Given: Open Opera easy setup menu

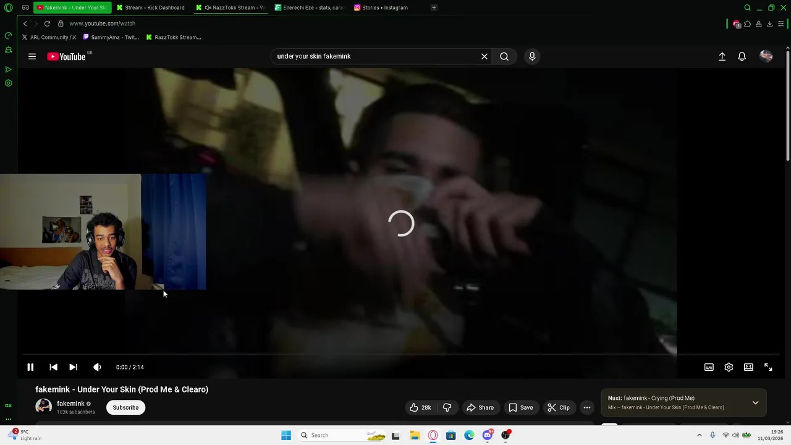Looking at the screenshot, I should tap(780, 24).
